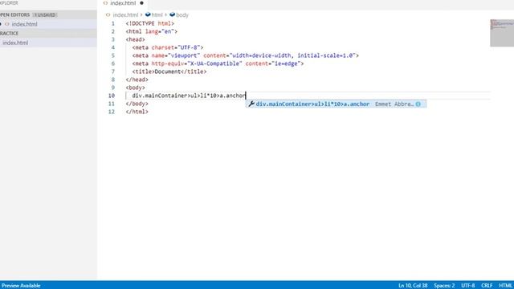Click the Emmet abbreviation on line 10
Viewport: 514px width, 289px height.
tap(189, 96)
